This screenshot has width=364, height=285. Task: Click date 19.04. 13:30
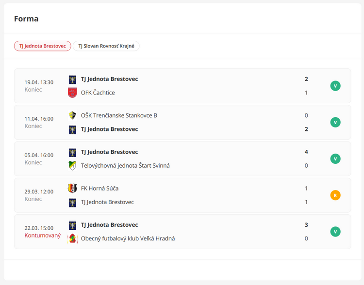point(39,82)
